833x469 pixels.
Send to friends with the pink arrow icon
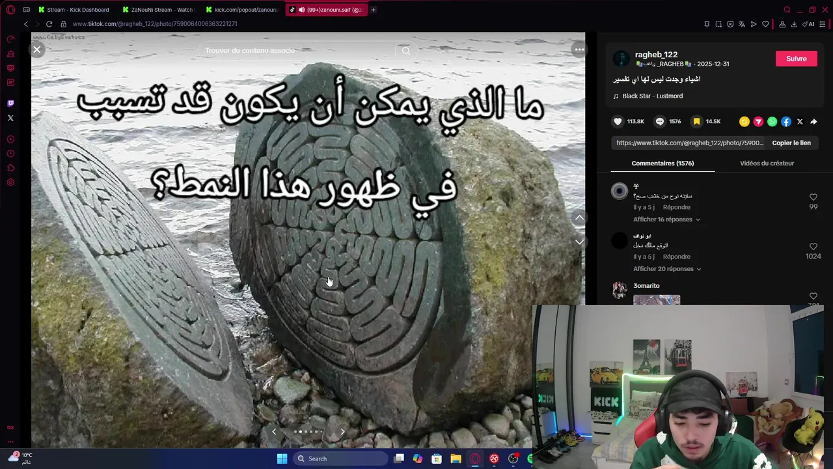[x=758, y=122]
